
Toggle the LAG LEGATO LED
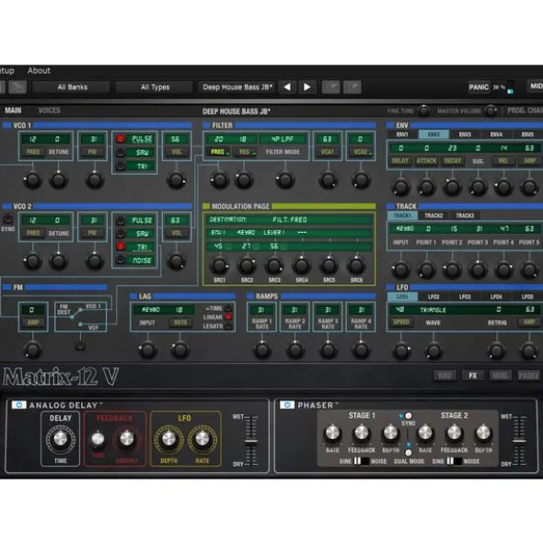click(x=228, y=326)
